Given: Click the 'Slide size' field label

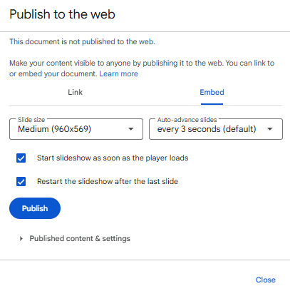Looking at the screenshot, I should pos(31,120).
